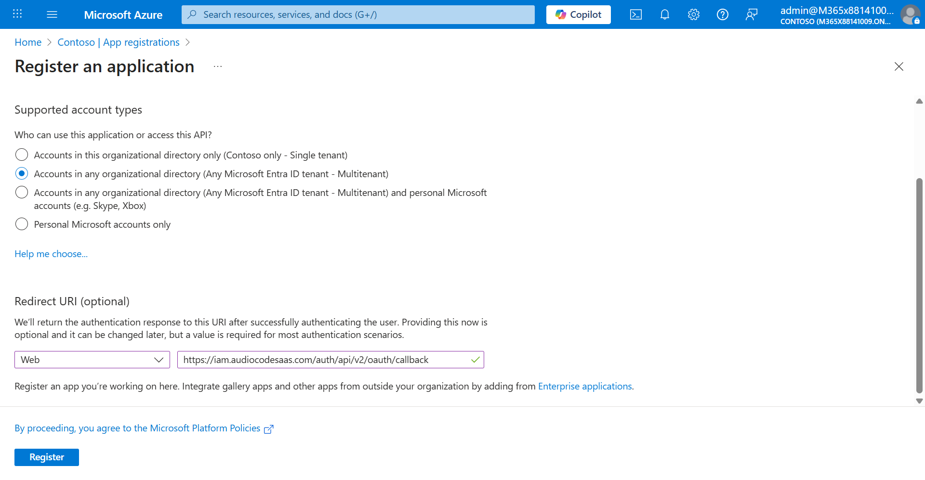Open the app launcher waffle icon
The image size is (925, 480).
[x=17, y=14]
